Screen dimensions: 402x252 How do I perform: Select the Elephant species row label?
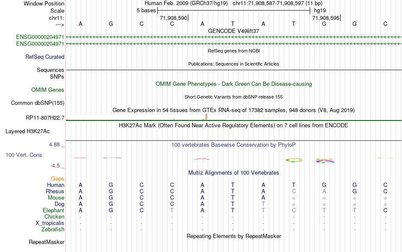coord(53,210)
